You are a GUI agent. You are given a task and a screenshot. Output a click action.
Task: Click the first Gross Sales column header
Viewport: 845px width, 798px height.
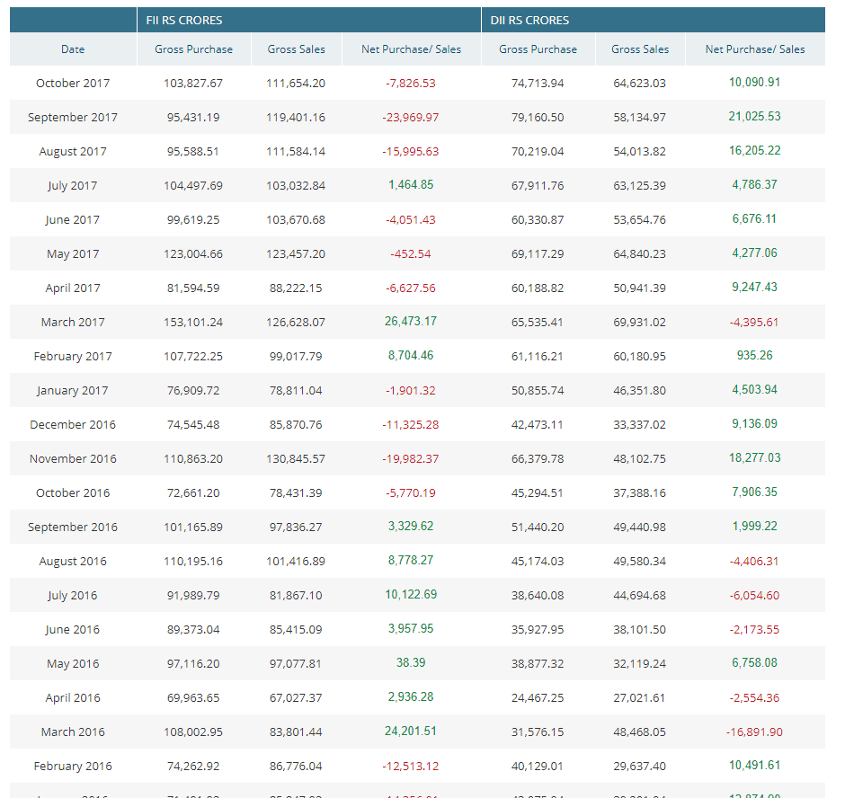pos(296,49)
